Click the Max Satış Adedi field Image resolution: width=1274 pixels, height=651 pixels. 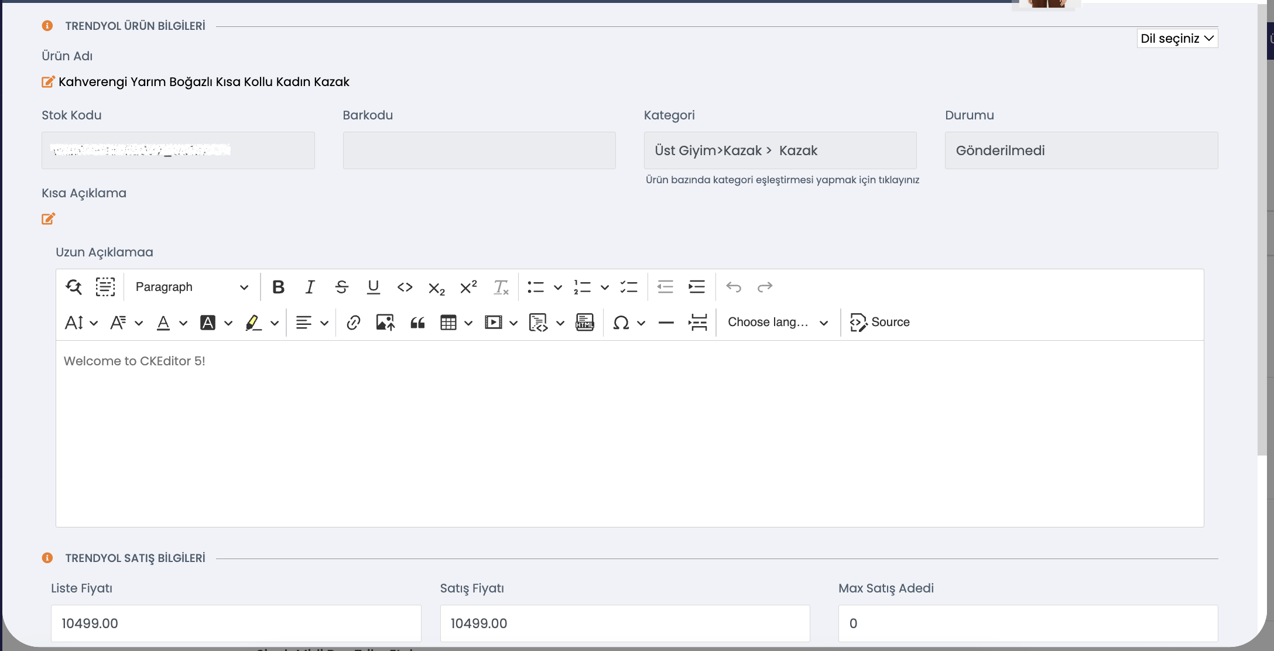tap(1028, 623)
